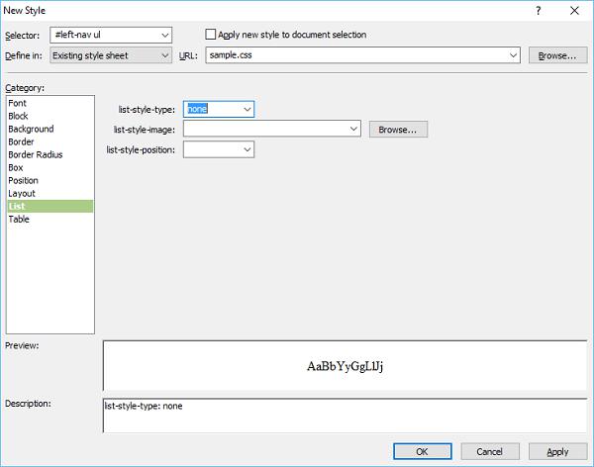Select the Font category
This screenshot has width=594, height=467.
coord(18,103)
